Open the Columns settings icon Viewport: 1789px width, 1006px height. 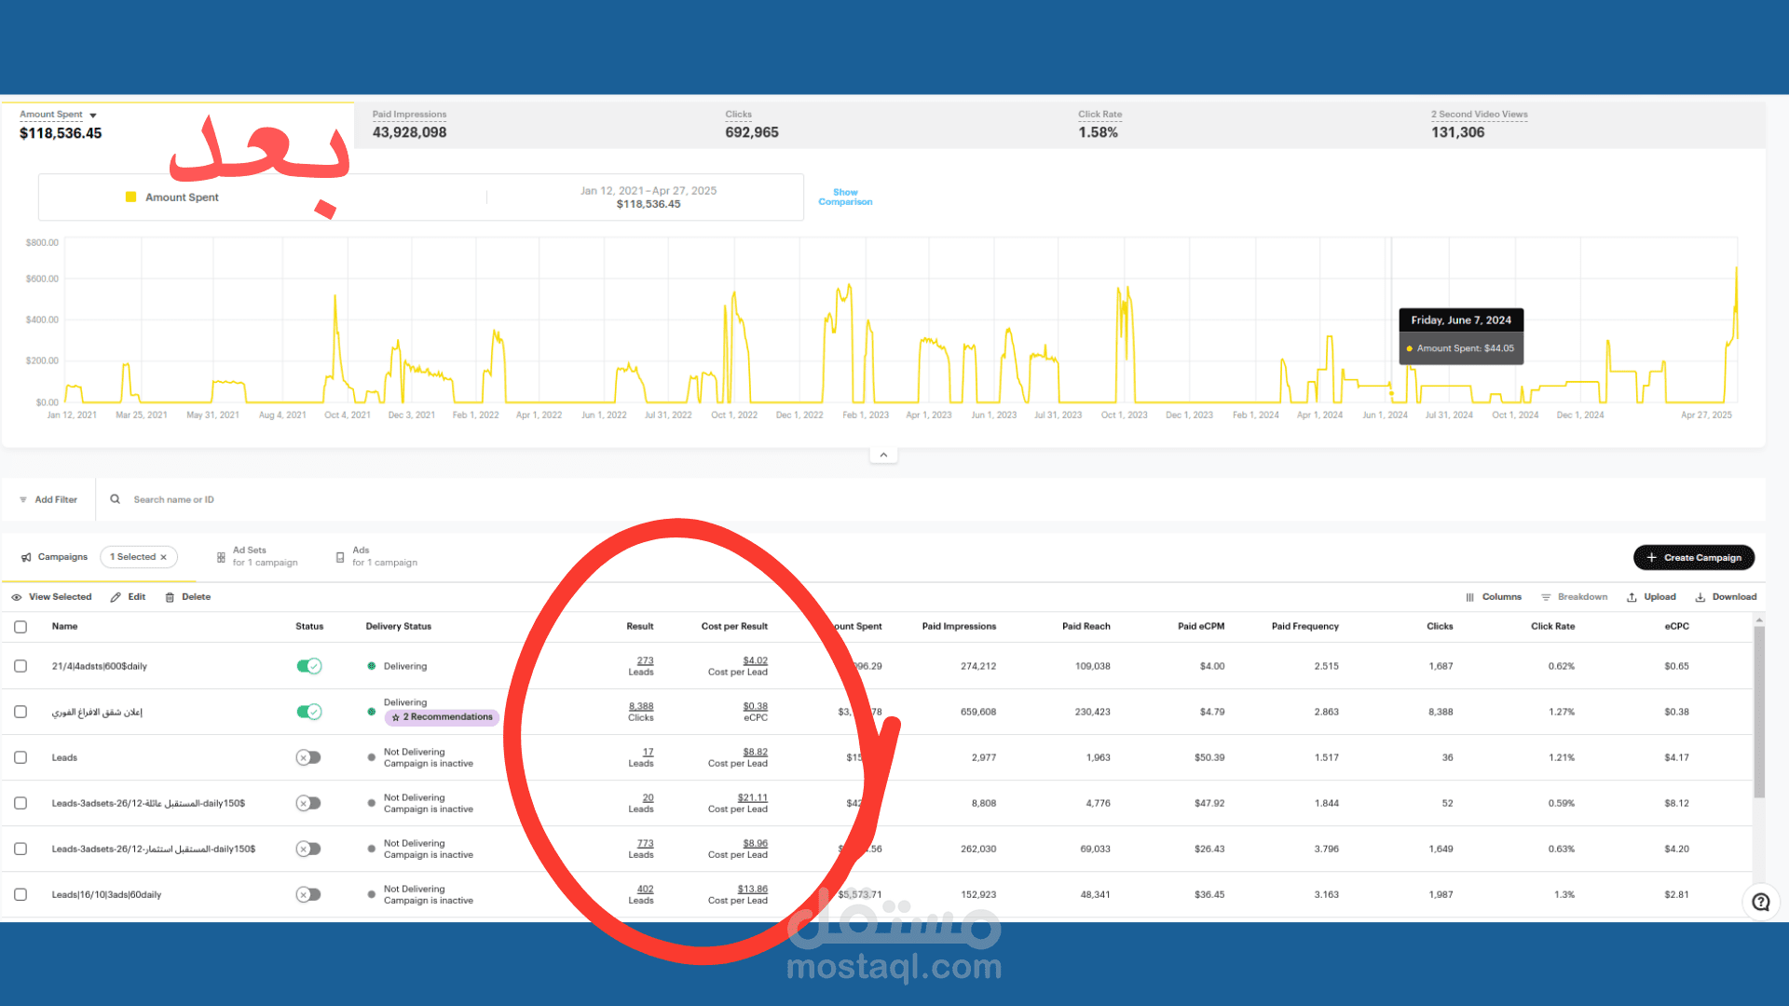(x=1469, y=597)
